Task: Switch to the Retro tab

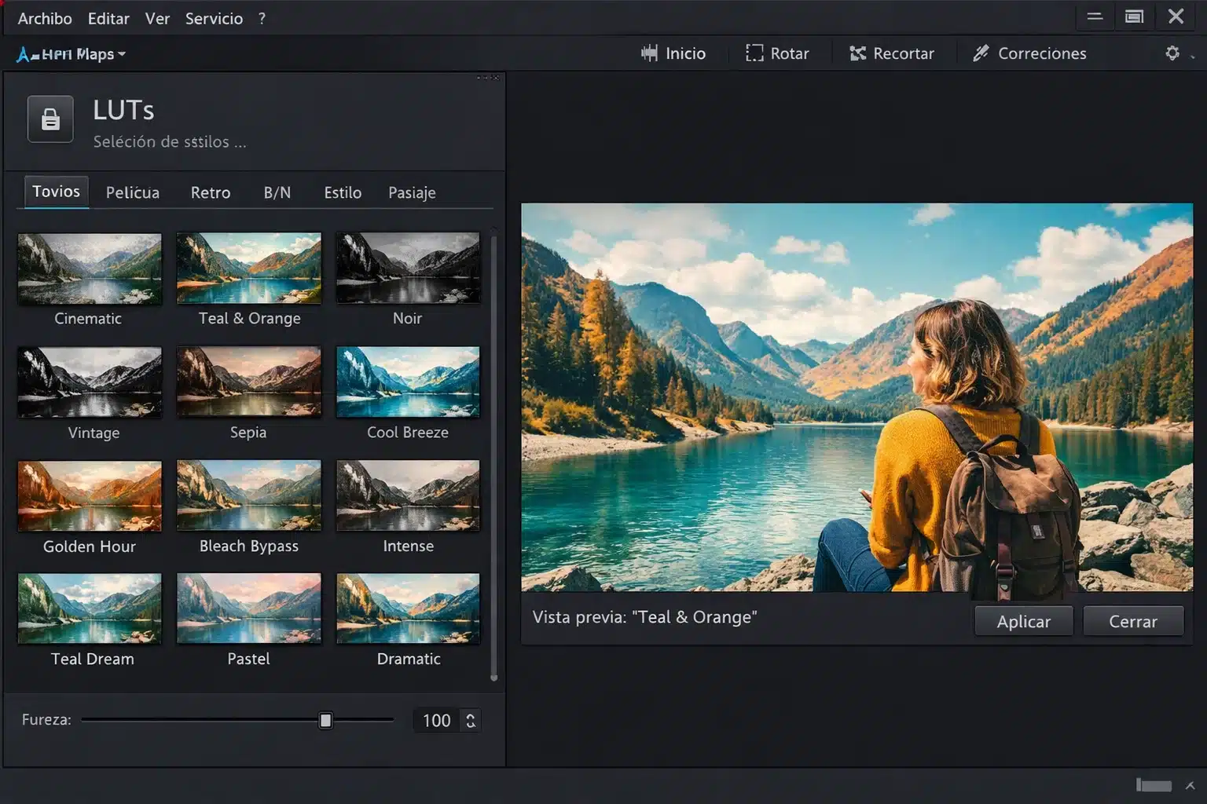Action: pos(211,192)
